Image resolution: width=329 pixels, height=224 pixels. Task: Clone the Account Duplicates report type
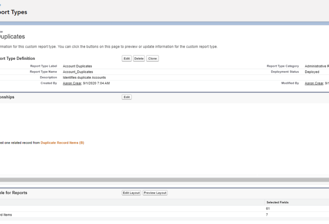[x=152, y=58]
